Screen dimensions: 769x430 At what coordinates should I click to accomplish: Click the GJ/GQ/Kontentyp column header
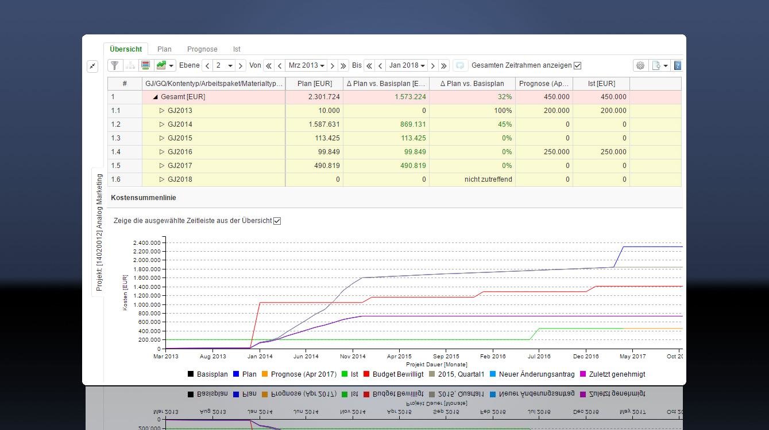[x=214, y=84]
